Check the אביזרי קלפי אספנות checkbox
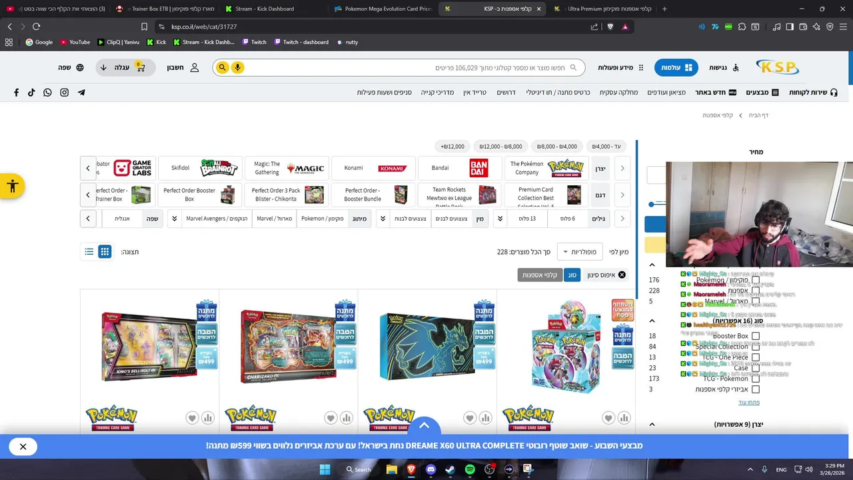Screen dimensions: 853x480 pos(755,389)
